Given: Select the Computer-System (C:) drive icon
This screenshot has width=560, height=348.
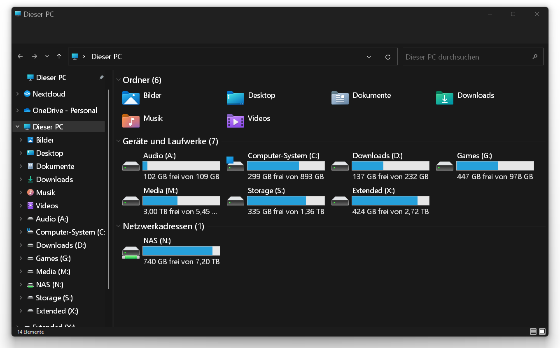Looking at the screenshot, I should (236, 164).
